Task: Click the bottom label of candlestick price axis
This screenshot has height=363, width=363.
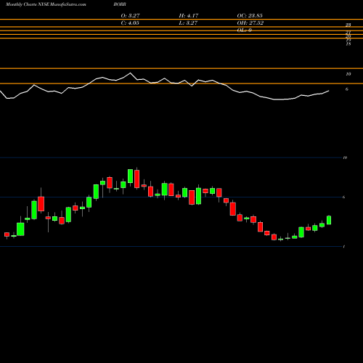Action: tap(344, 247)
